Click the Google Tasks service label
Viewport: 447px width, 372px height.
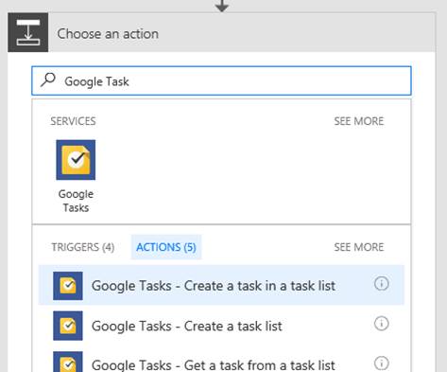(x=76, y=201)
